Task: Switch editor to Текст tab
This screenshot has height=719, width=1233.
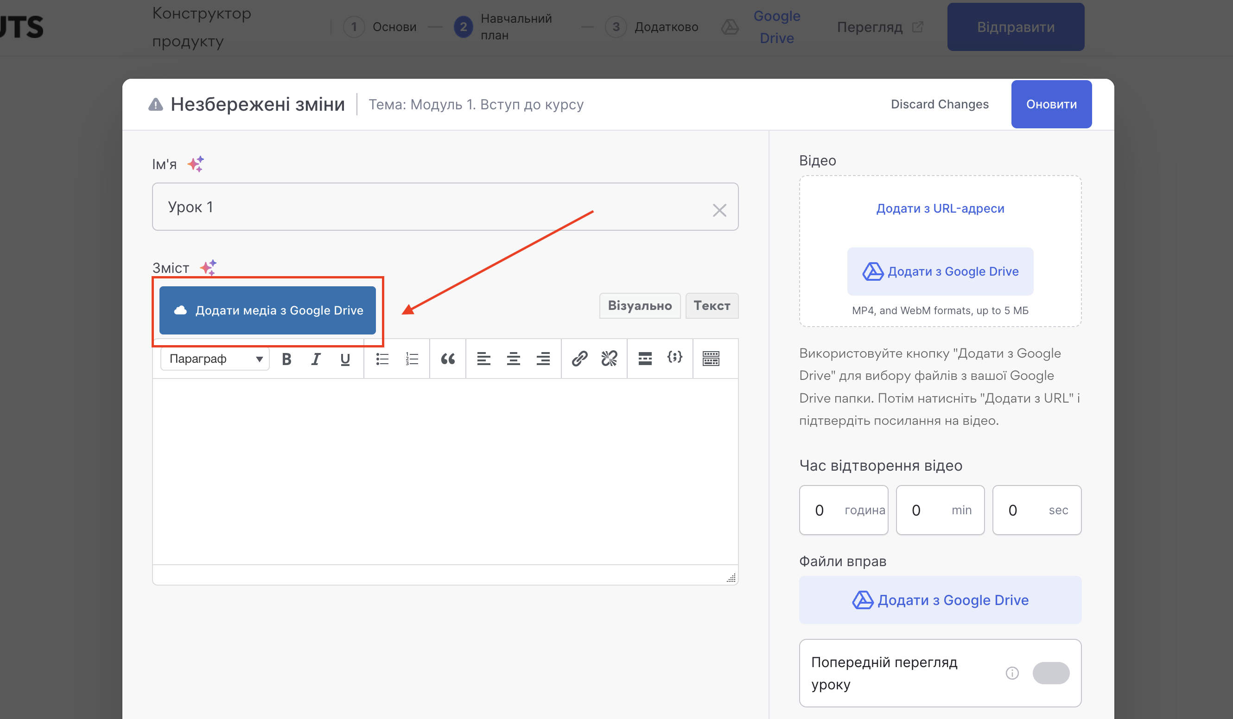Action: [x=712, y=306]
